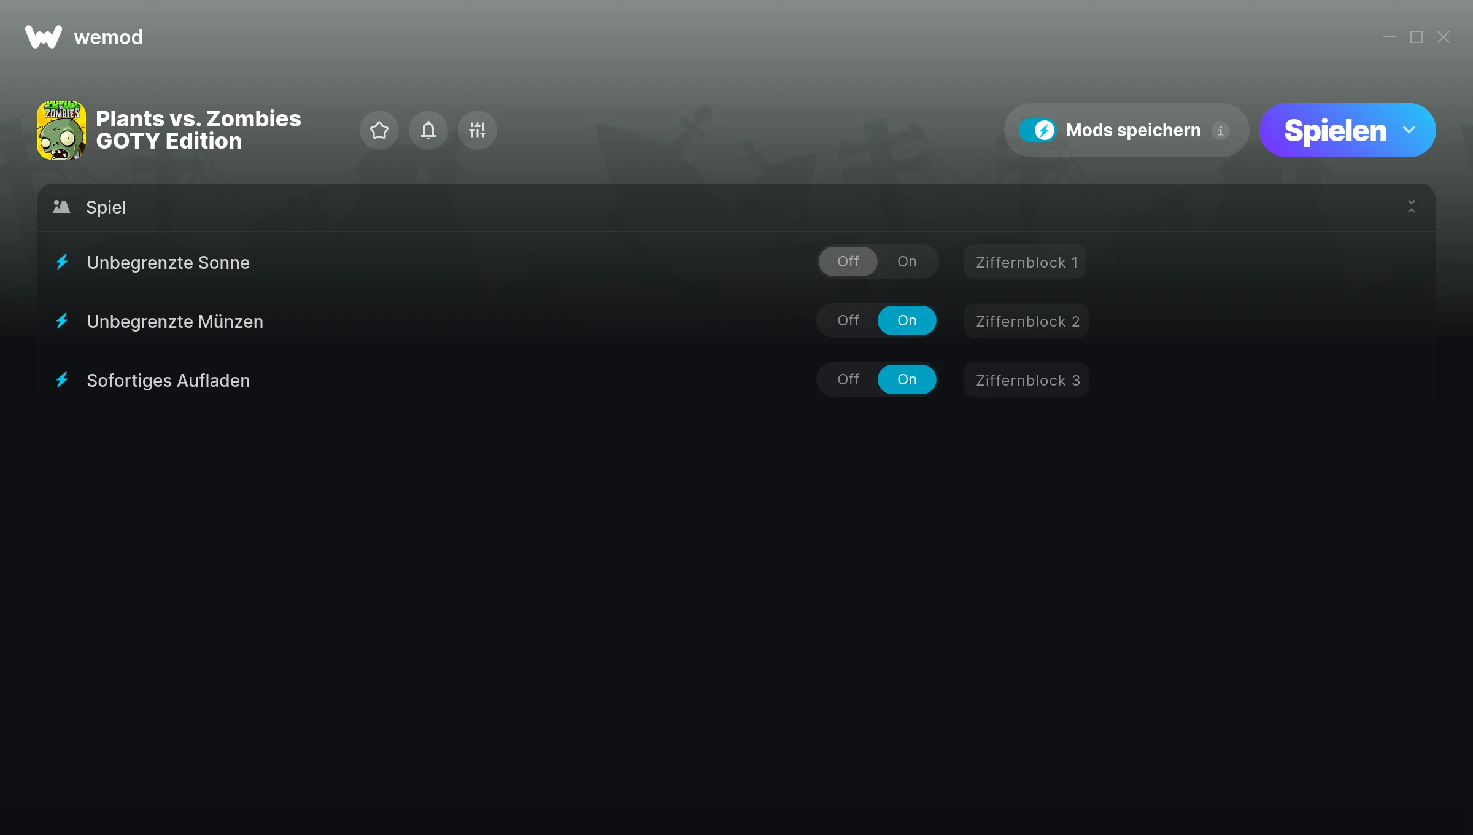
Task: Turn Unbegrenzte Sonne On
Action: (x=907, y=262)
